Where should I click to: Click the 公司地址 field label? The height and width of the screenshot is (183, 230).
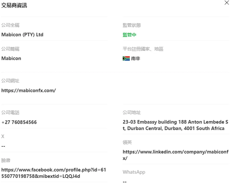[x=132, y=113]
